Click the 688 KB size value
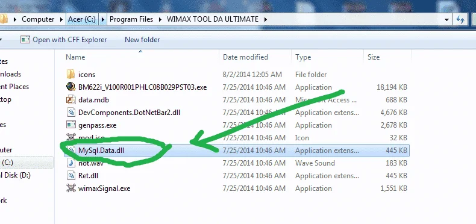 point(397,100)
